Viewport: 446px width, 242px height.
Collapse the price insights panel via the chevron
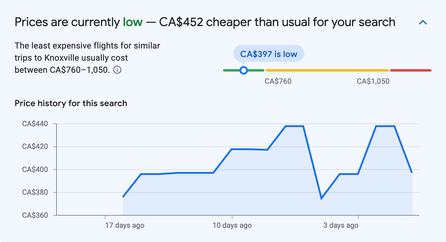pyautogui.click(x=423, y=22)
